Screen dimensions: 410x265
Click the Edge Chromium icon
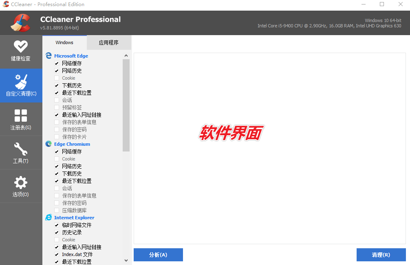click(x=48, y=144)
